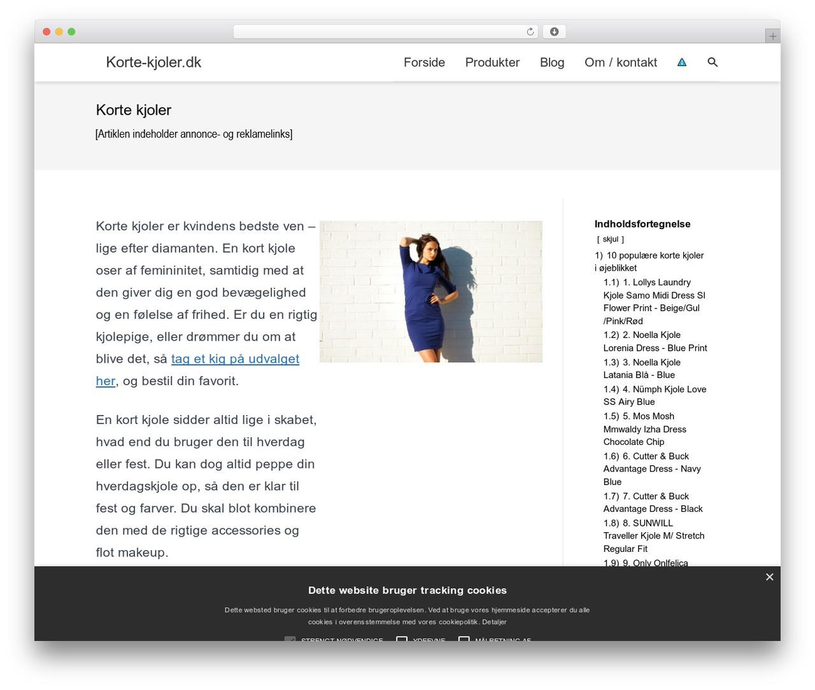815x690 pixels.
Task: Jump to Nümph Kjole Love SS entry
Action: click(x=655, y=395)
